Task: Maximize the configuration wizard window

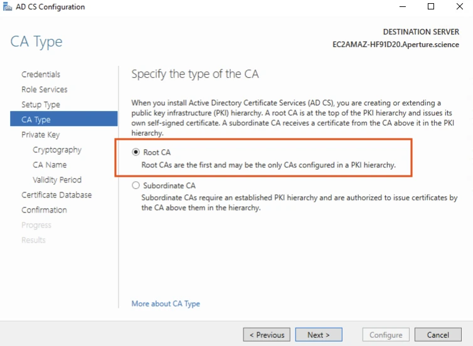Action: coord(430,7)
